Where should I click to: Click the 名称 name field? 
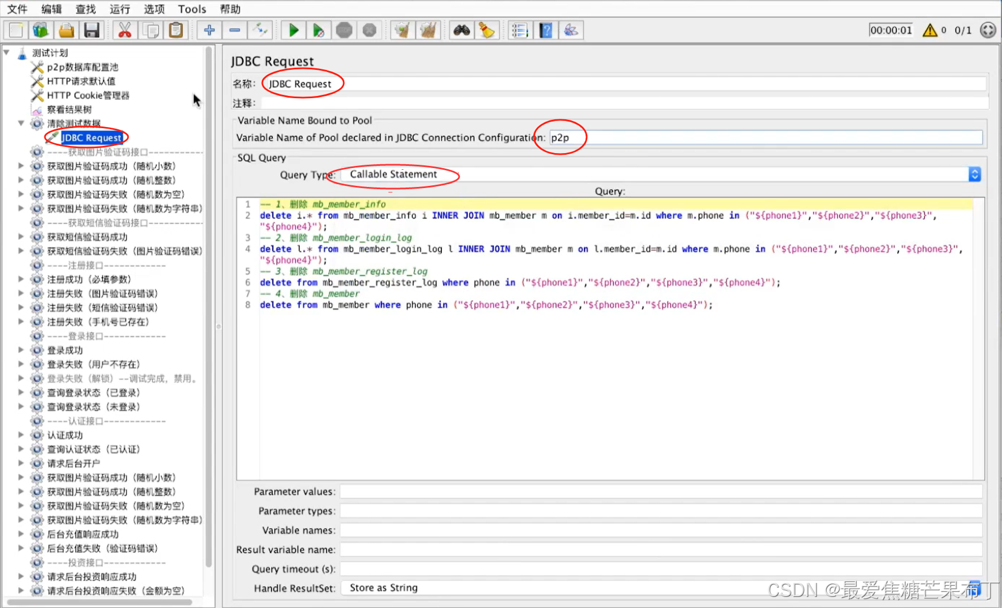624,84
